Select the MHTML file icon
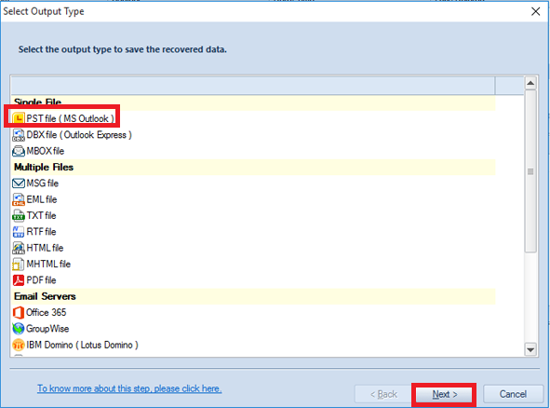 [19, 264]
